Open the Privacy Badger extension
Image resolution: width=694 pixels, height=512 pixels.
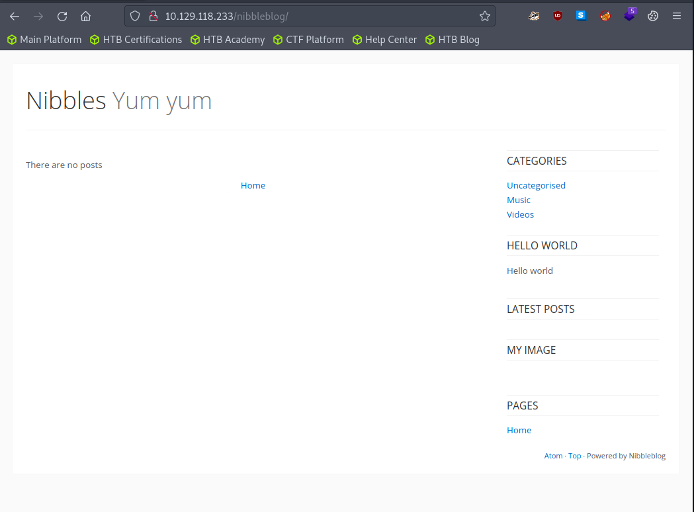(x=534, y=17)
